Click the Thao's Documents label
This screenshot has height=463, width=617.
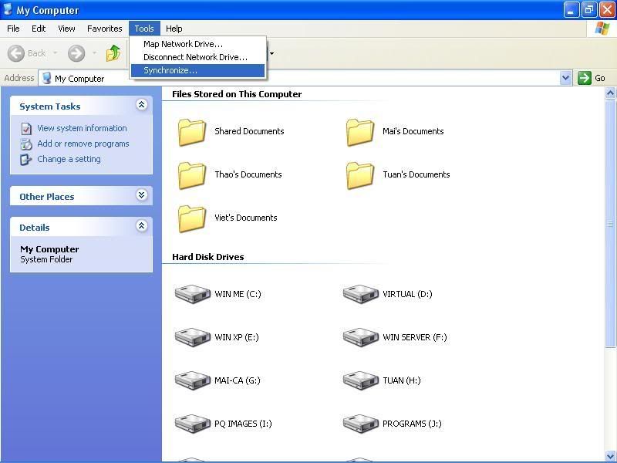(248, 175)
